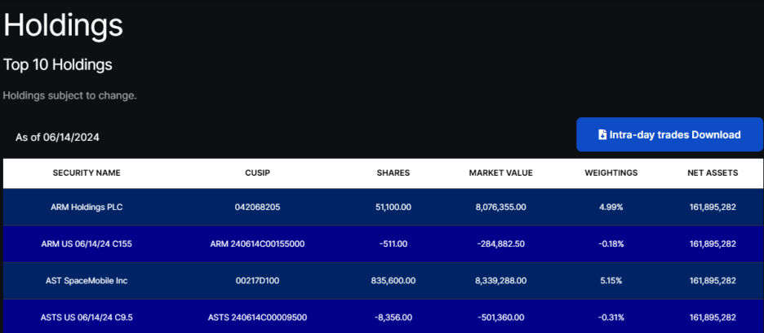The width and height of the screenshot is (764, 333).
Task: Click market value -284,882.50
Action: (501, 244)
